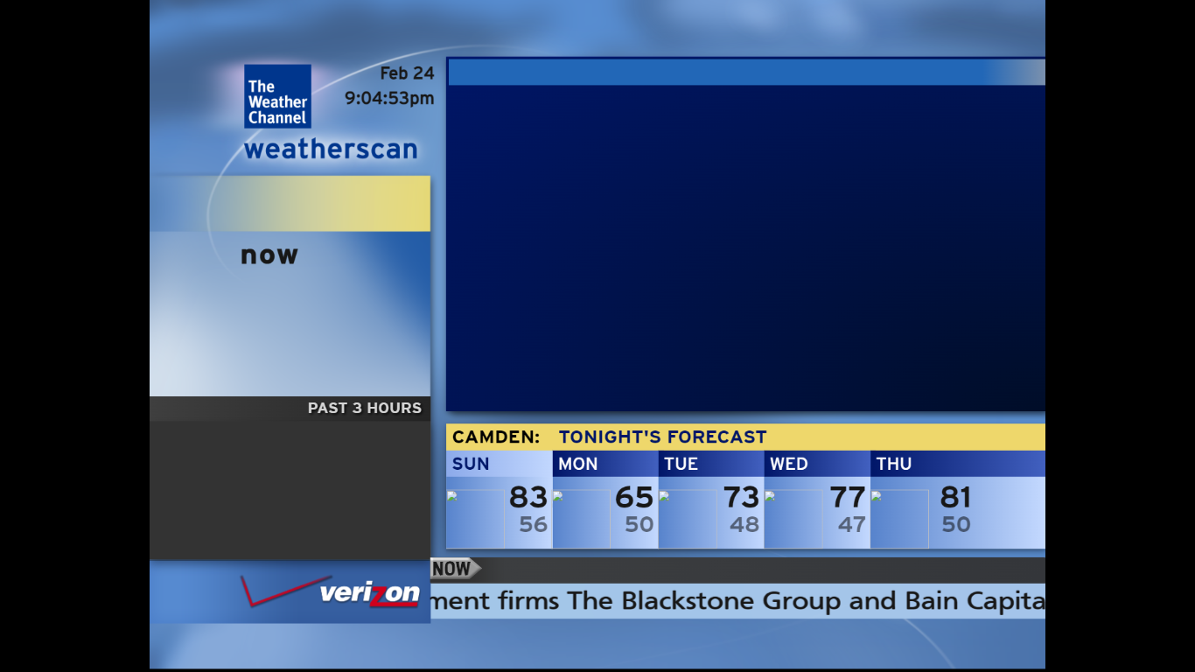
Task: Toggle the NOW ticker indicator
Action: click(x=451, y=568)
